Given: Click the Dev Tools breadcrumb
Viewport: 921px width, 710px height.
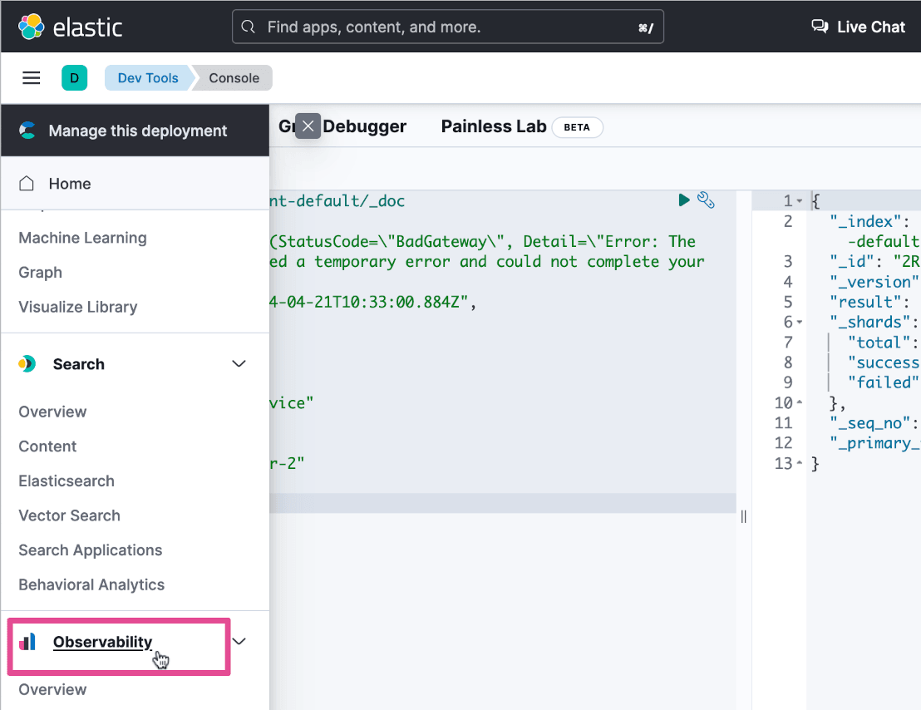Looking at the screenshot, I should 148,78.
